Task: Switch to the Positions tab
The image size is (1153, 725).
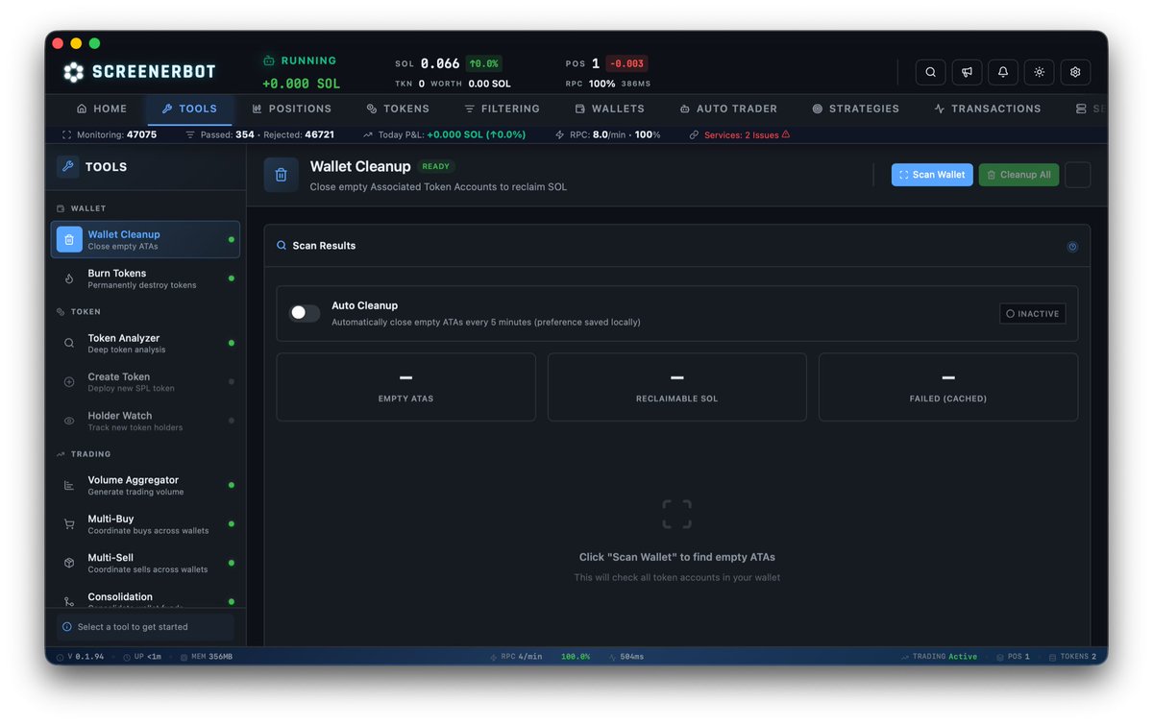Action: 292,109
